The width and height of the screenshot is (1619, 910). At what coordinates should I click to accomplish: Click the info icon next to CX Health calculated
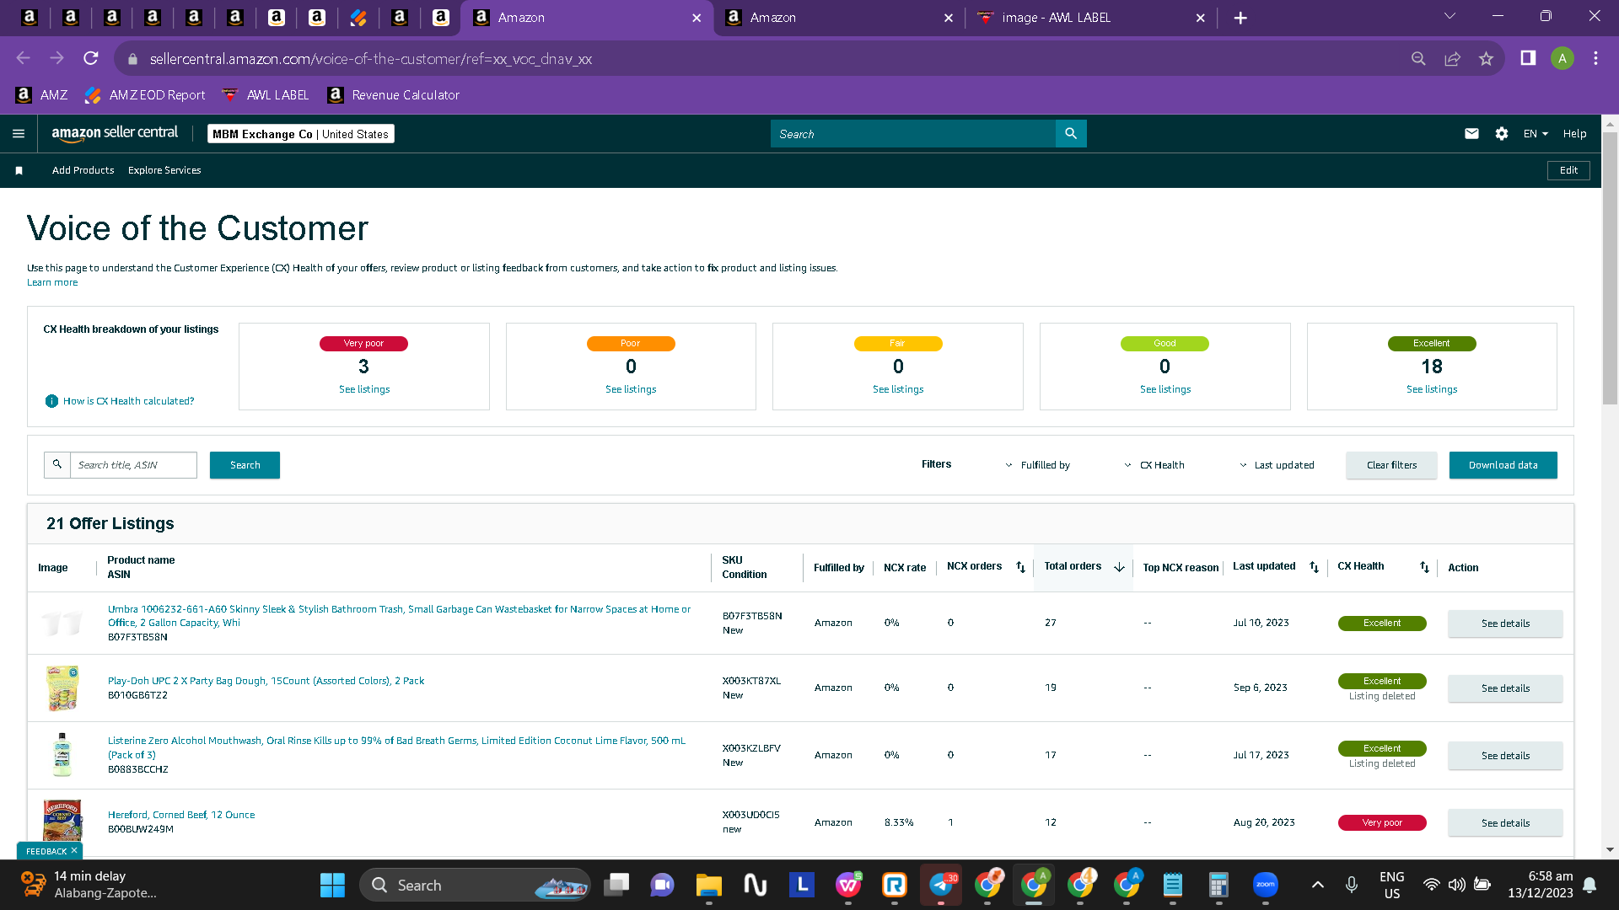pos(51,401)
